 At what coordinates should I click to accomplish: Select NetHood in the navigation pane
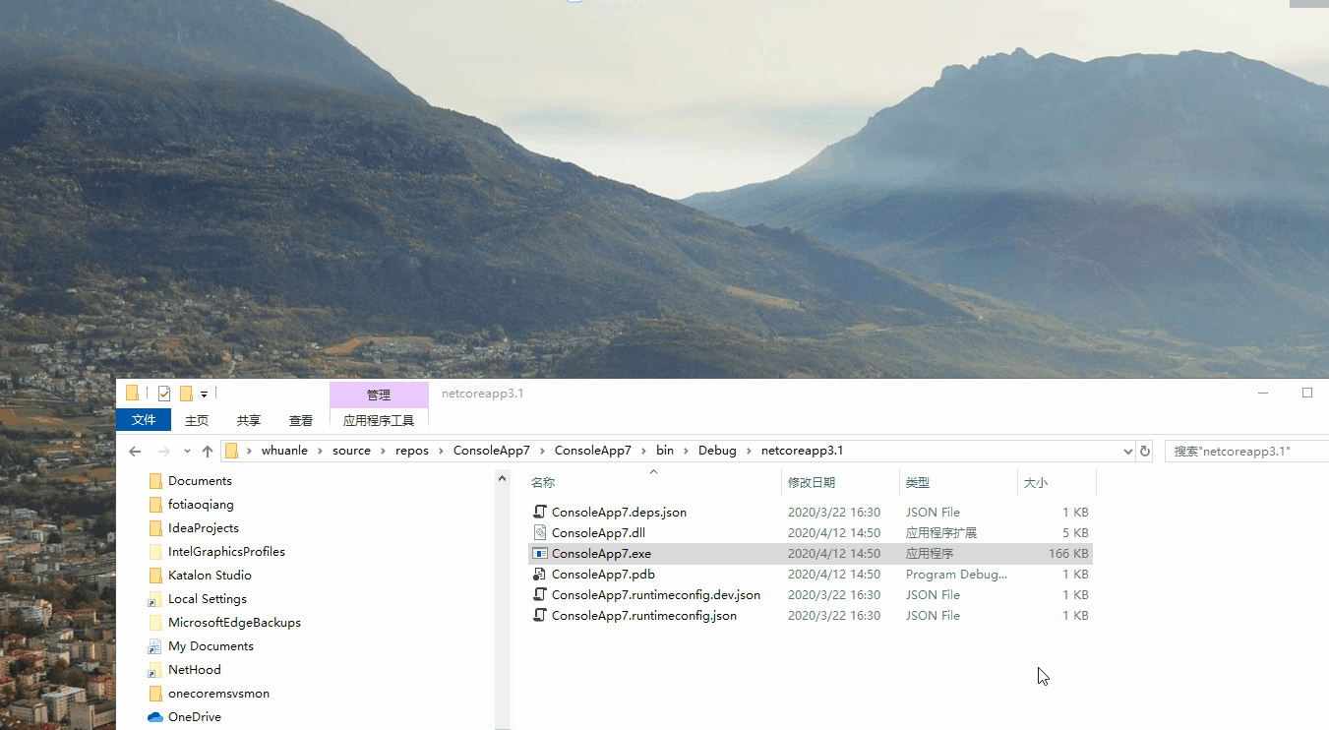click(x=194, y=670)
